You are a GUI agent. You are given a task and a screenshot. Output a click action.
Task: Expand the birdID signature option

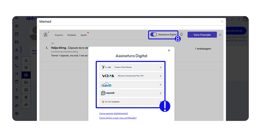pos(131,67)
